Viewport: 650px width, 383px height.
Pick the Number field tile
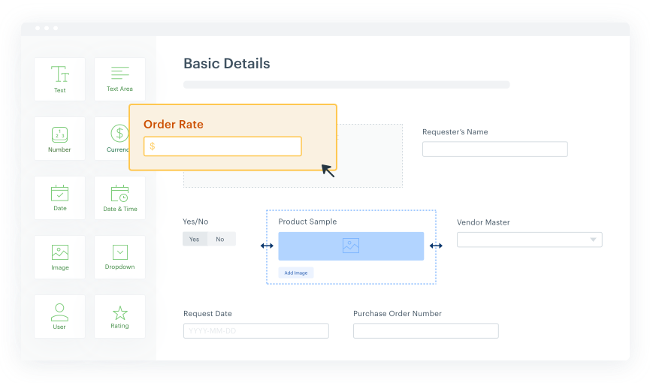59,138
